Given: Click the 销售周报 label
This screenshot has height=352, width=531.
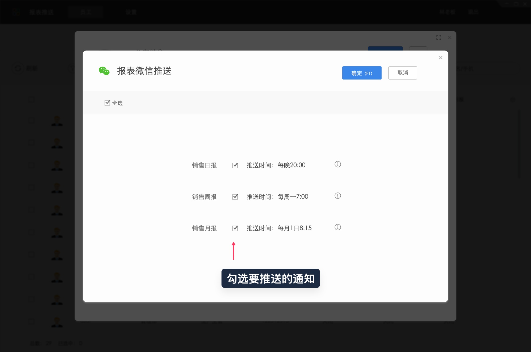Looking at the screenshot, I should pos(204,197).
